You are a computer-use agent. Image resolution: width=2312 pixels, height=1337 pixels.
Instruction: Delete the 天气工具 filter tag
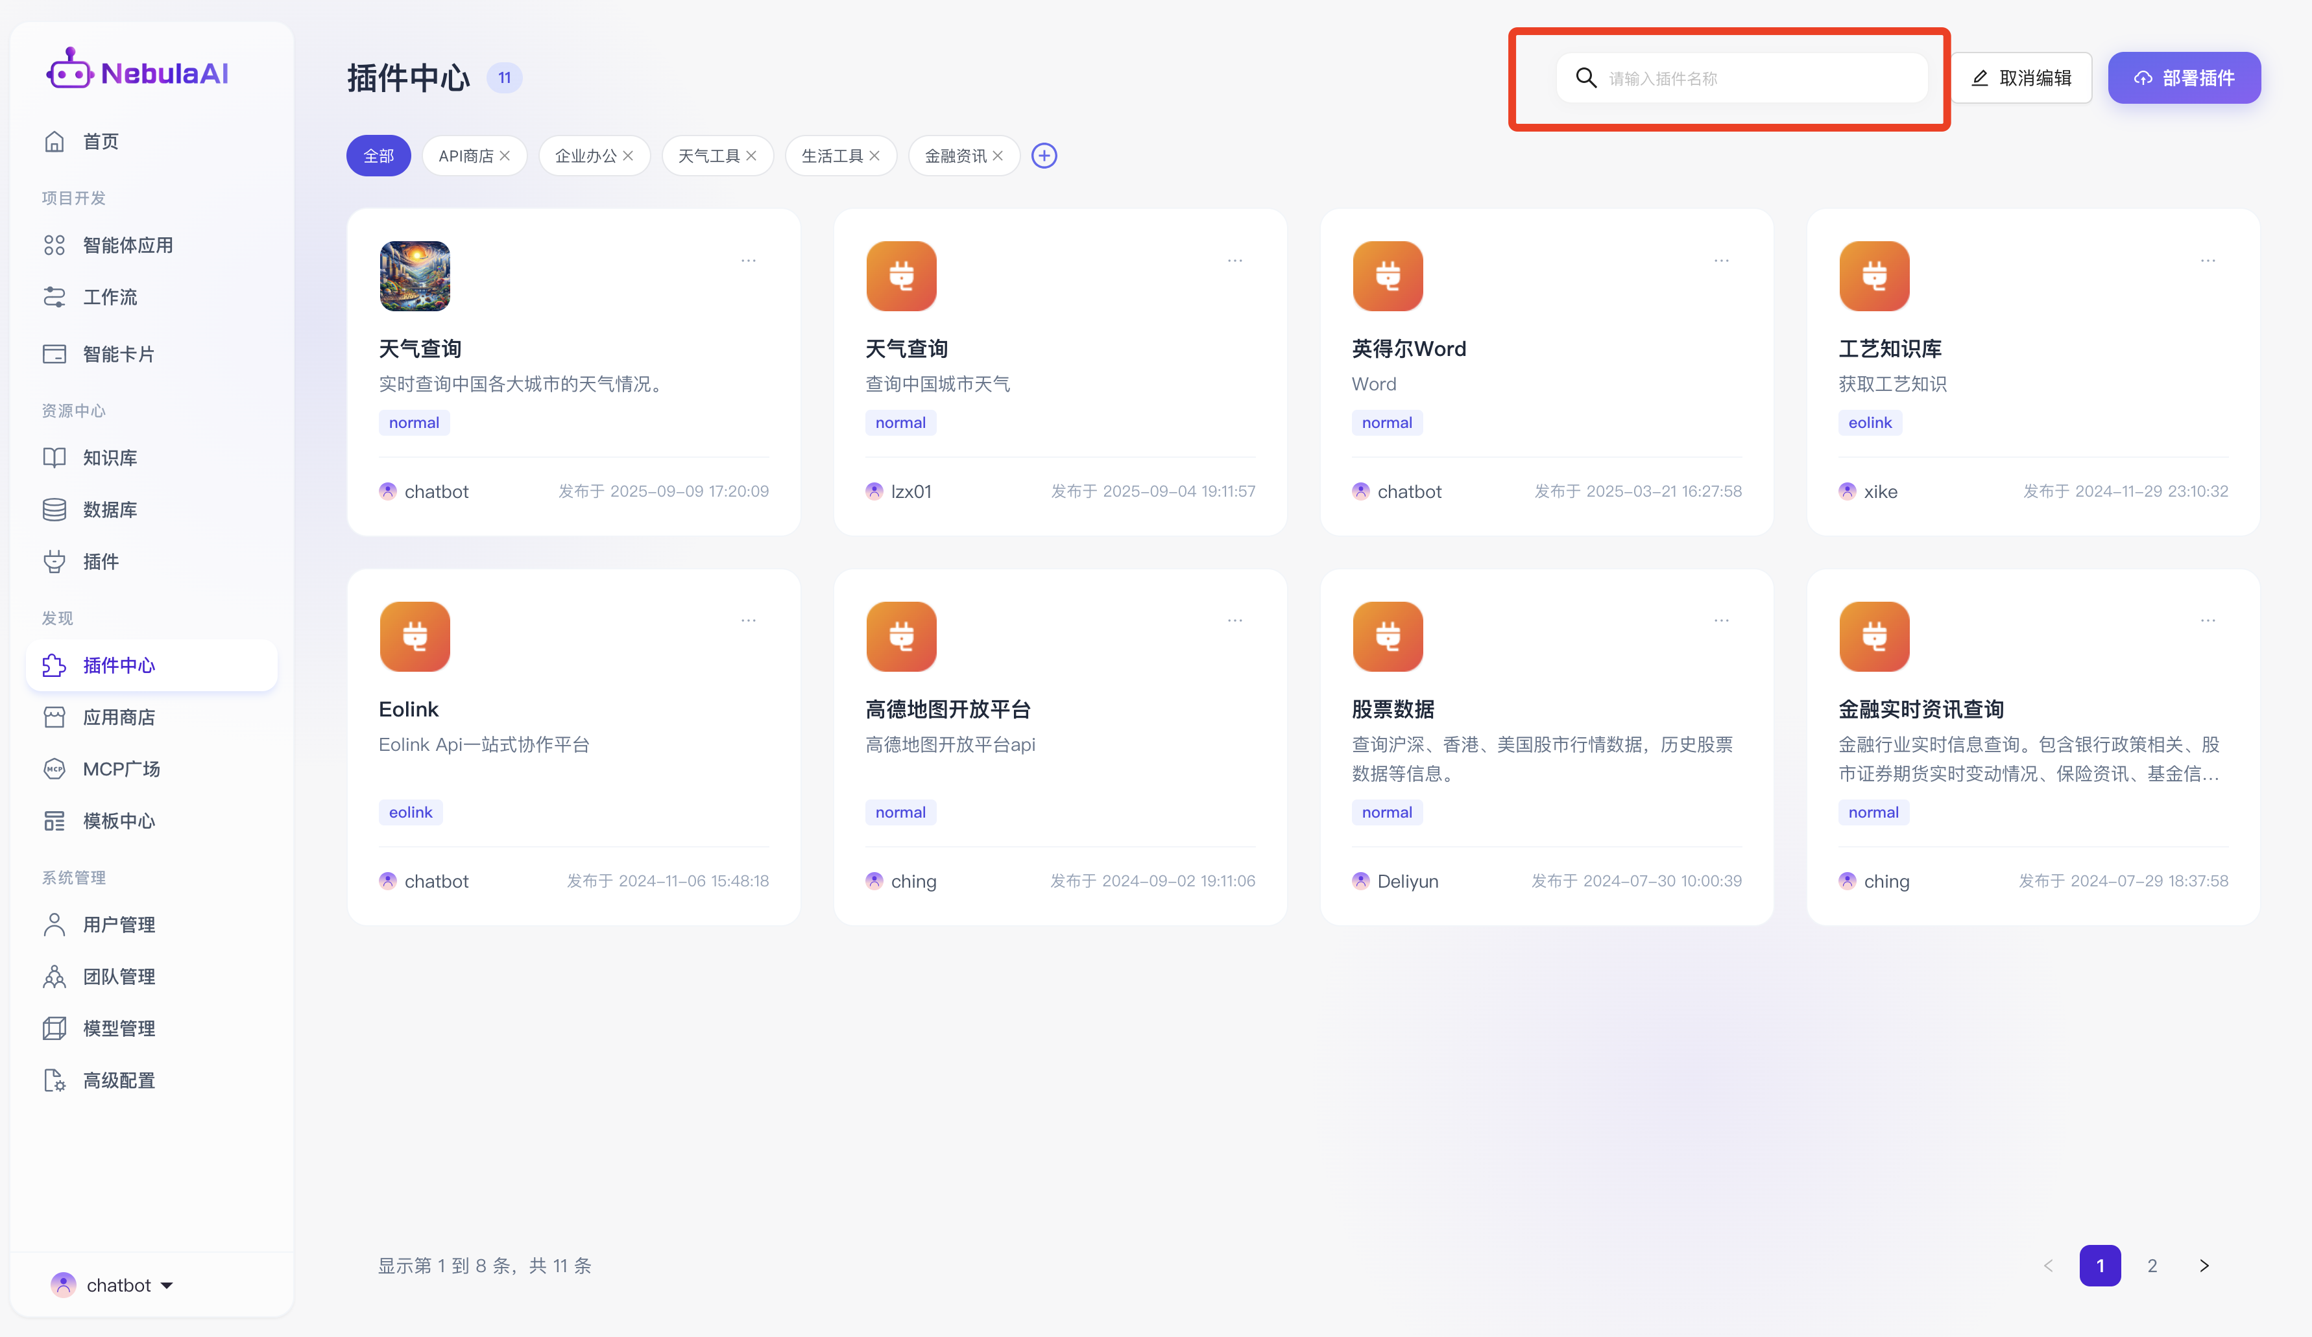[x=751, y=156]
